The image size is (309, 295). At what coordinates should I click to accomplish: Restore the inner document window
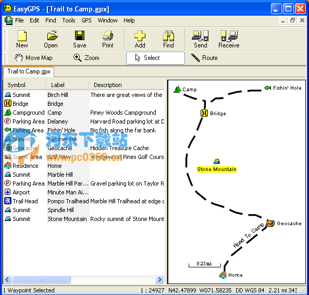coord(292,20)
